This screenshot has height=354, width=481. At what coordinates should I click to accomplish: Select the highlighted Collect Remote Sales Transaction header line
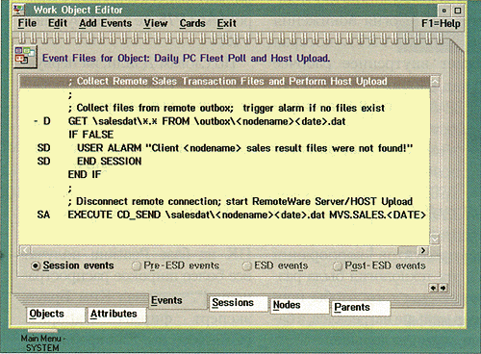(x=224, y=82)
